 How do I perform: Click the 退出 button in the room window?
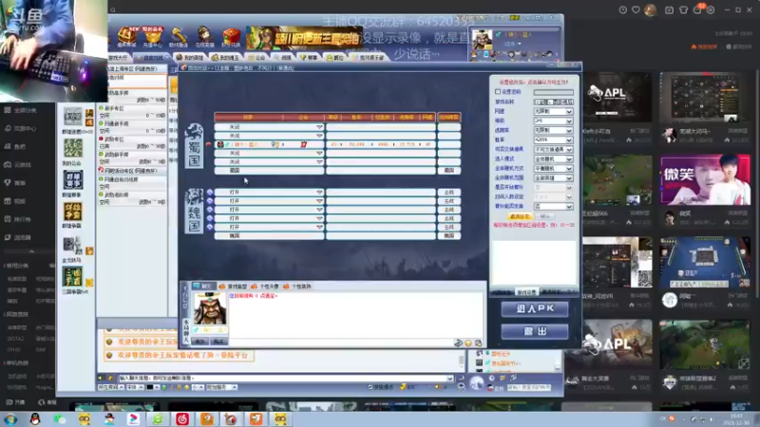535,331
